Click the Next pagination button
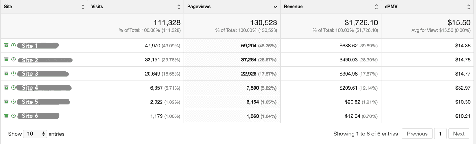476x144 pixels. coord(459,134)
